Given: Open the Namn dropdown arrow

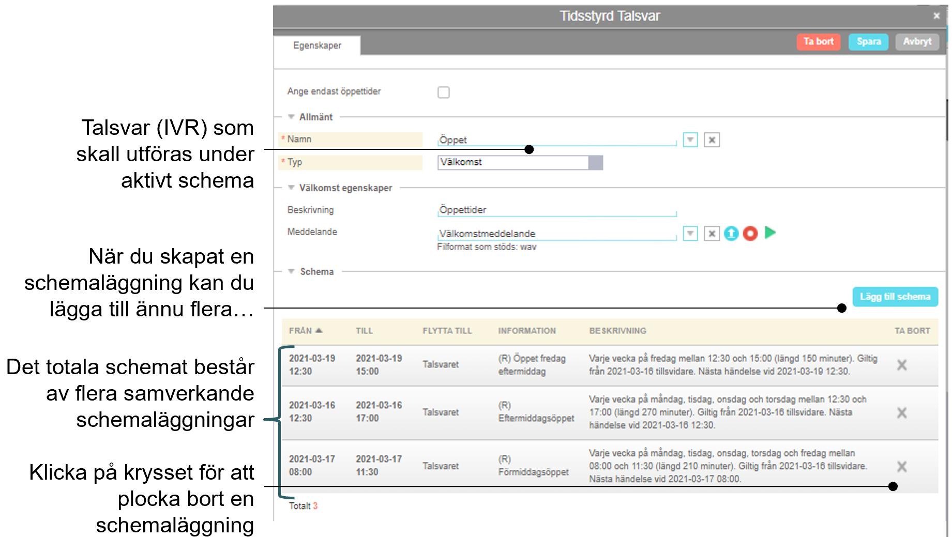Looking at the screenshot, I should pyautogui.click(x=690, y=140).
